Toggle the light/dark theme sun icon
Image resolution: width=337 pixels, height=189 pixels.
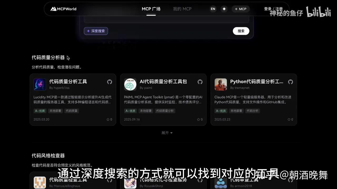tap(224, 9)
